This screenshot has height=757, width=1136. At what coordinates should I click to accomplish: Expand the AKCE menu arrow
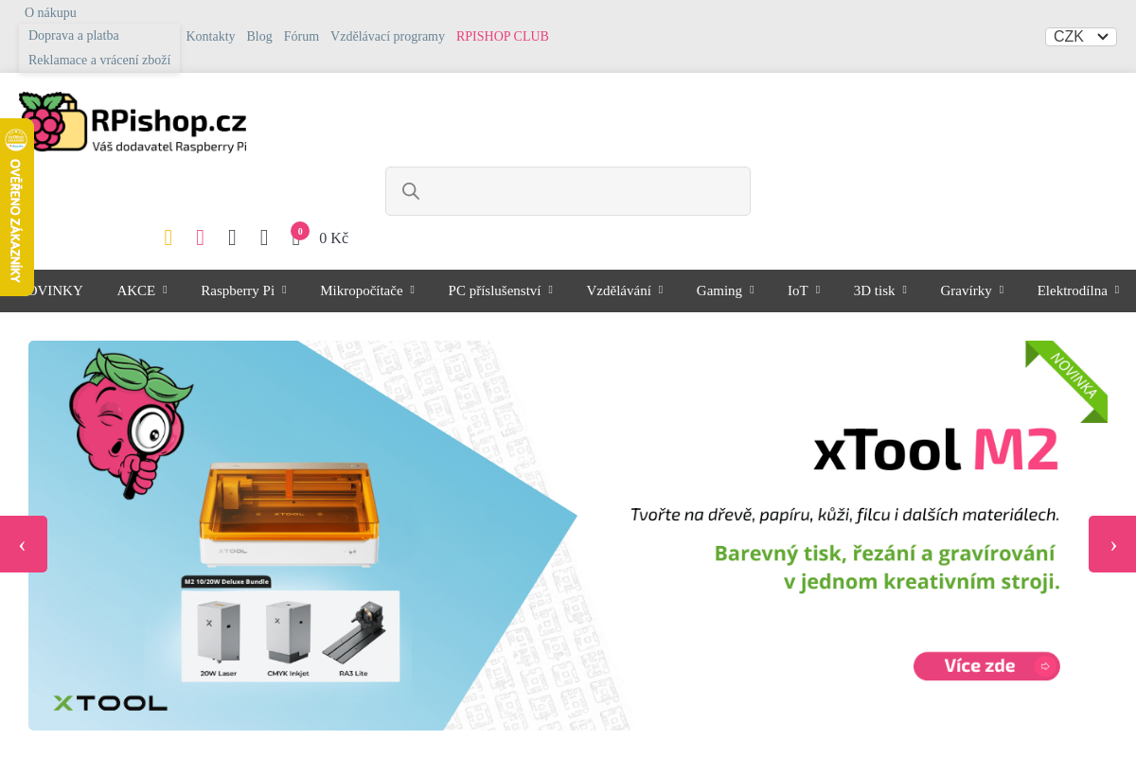[165, 290]
